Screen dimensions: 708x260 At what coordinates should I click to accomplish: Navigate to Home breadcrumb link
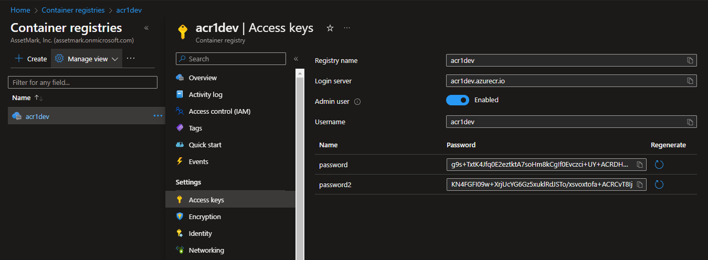point(20,10)
